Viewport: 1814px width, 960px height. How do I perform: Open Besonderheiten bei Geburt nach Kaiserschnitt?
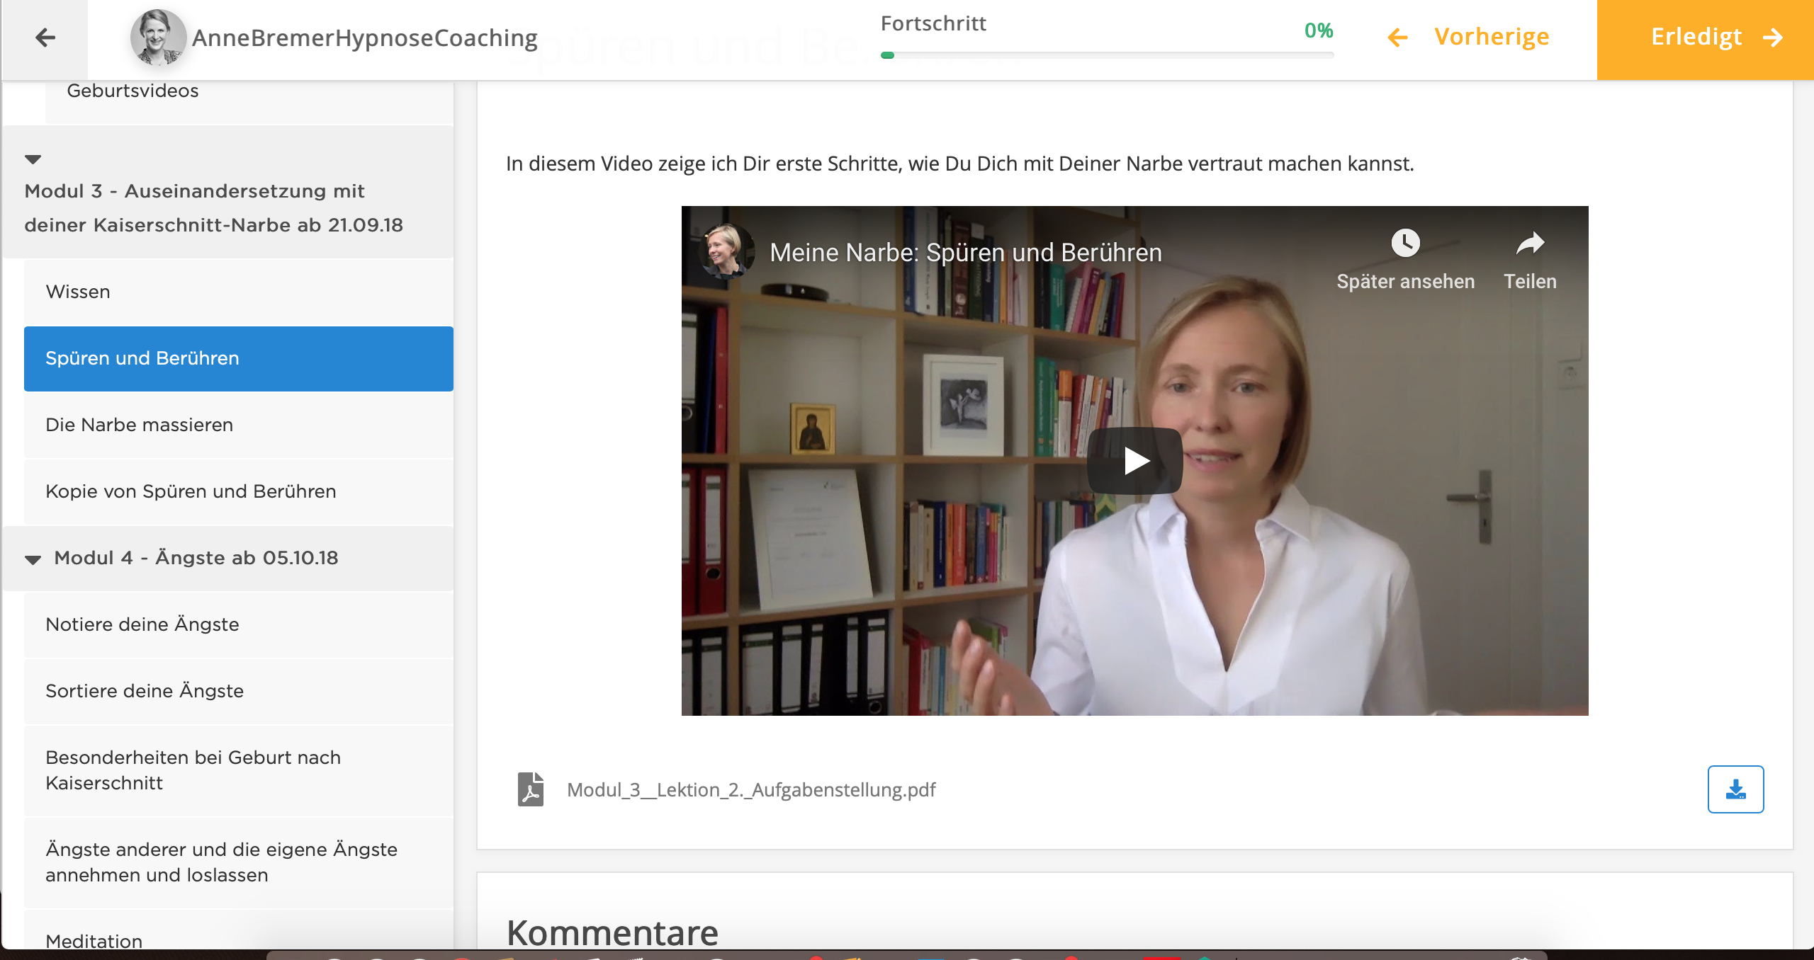[239, 770]
